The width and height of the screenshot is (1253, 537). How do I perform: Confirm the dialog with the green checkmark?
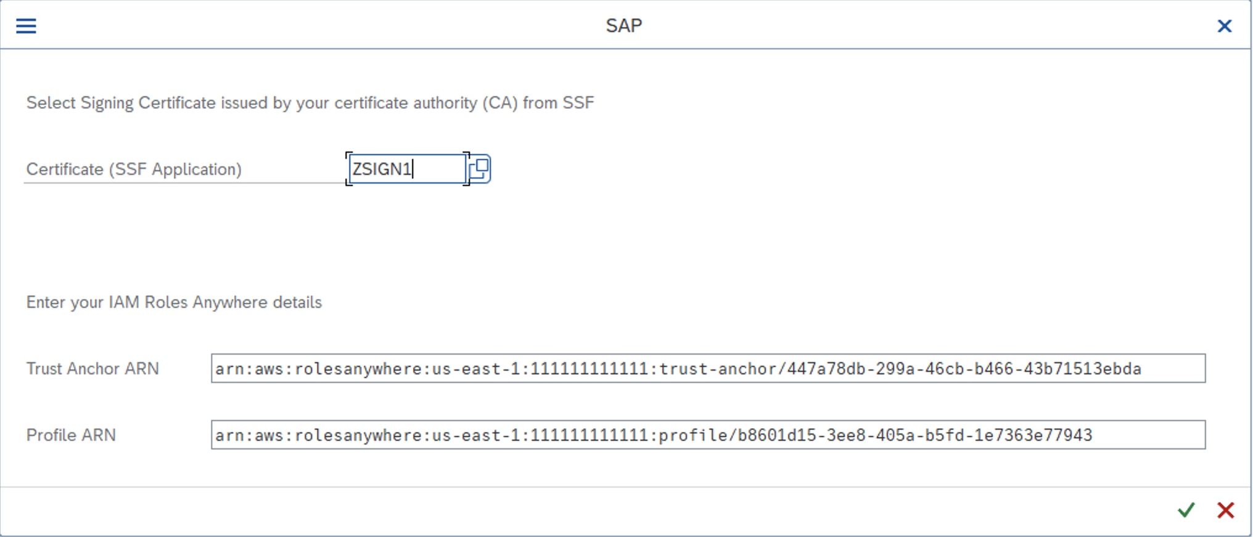(x=1186, y=510)
